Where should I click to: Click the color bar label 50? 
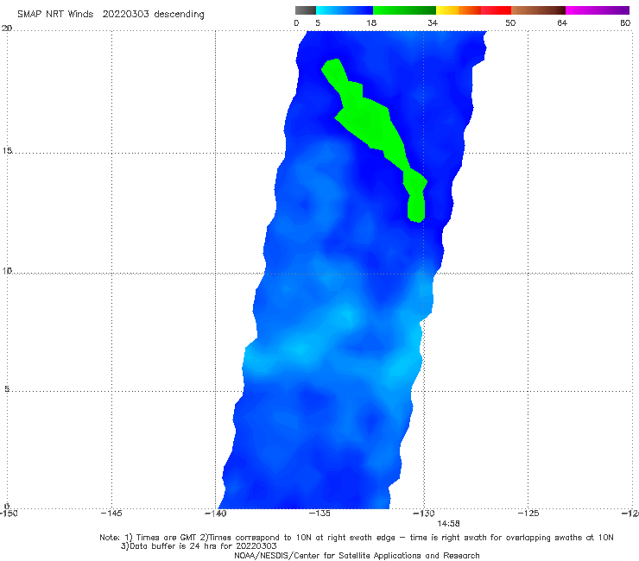tap(510, 22)
